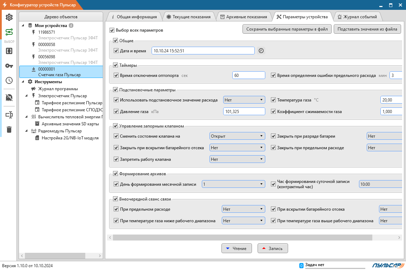Click the lightning icon of device 00000058
The image size is (406, 270).
[33, 44]
